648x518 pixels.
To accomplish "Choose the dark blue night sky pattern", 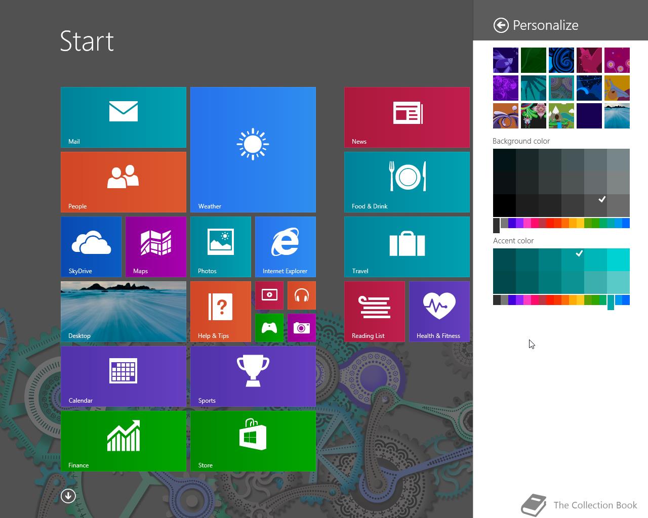I will (589, 88).
